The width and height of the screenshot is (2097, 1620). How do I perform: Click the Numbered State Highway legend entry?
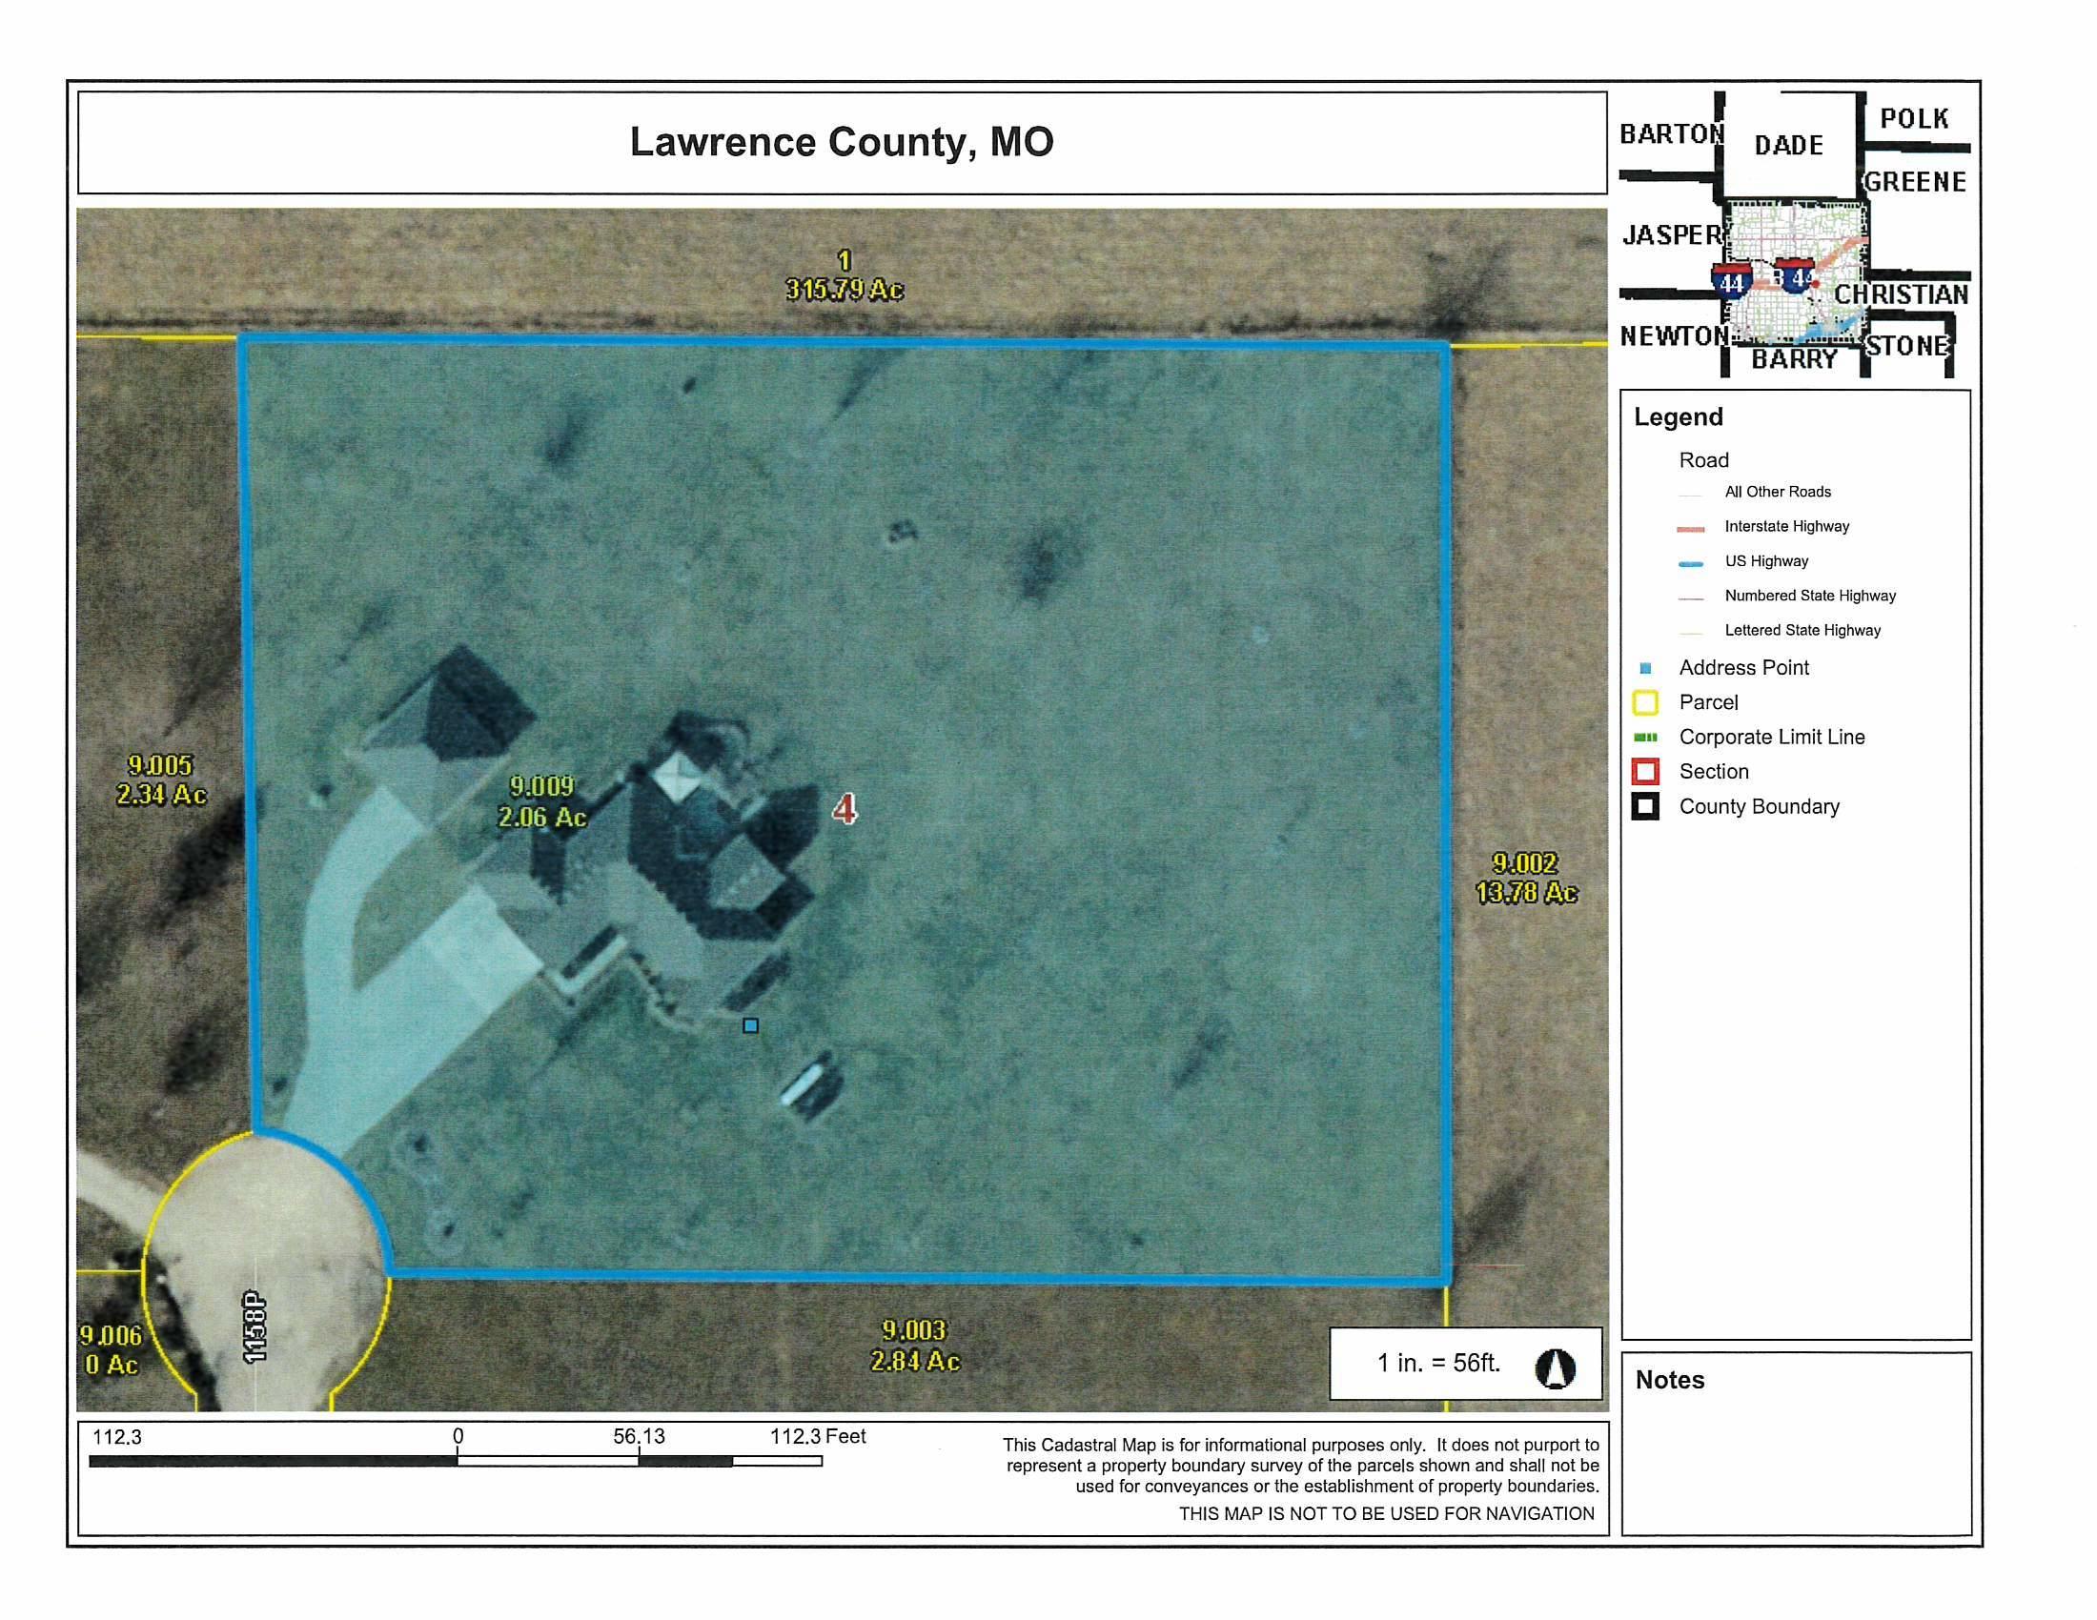1810,595
